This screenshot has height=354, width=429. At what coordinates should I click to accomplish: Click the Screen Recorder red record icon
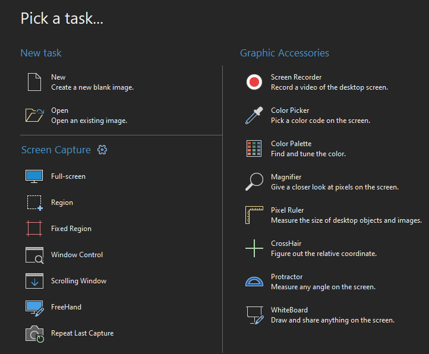pos(254,82)
